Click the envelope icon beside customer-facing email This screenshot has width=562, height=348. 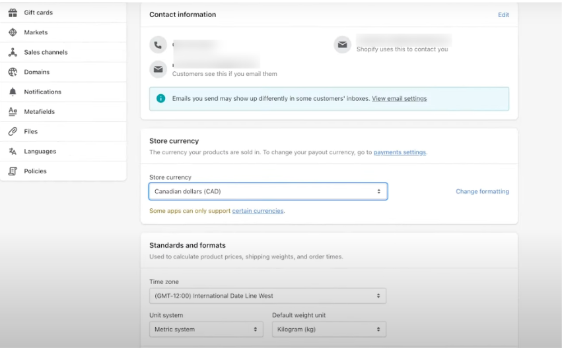point(158,69)
